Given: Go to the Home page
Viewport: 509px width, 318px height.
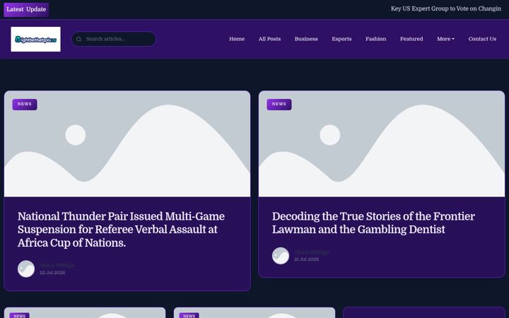Looking at the screenshot, I should point(237,39).
